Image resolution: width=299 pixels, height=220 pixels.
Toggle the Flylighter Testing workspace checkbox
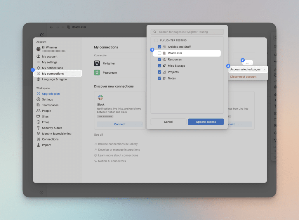[156, 40]
